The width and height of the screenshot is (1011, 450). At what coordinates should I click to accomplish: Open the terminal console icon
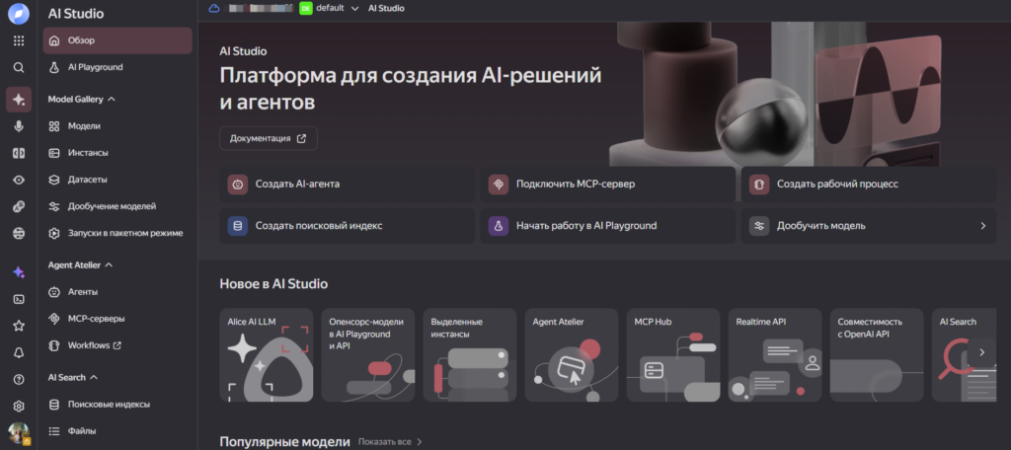click(x=19, y=299)
